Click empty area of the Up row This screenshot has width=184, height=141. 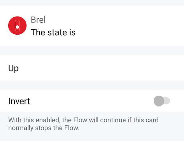coord(107,68)
